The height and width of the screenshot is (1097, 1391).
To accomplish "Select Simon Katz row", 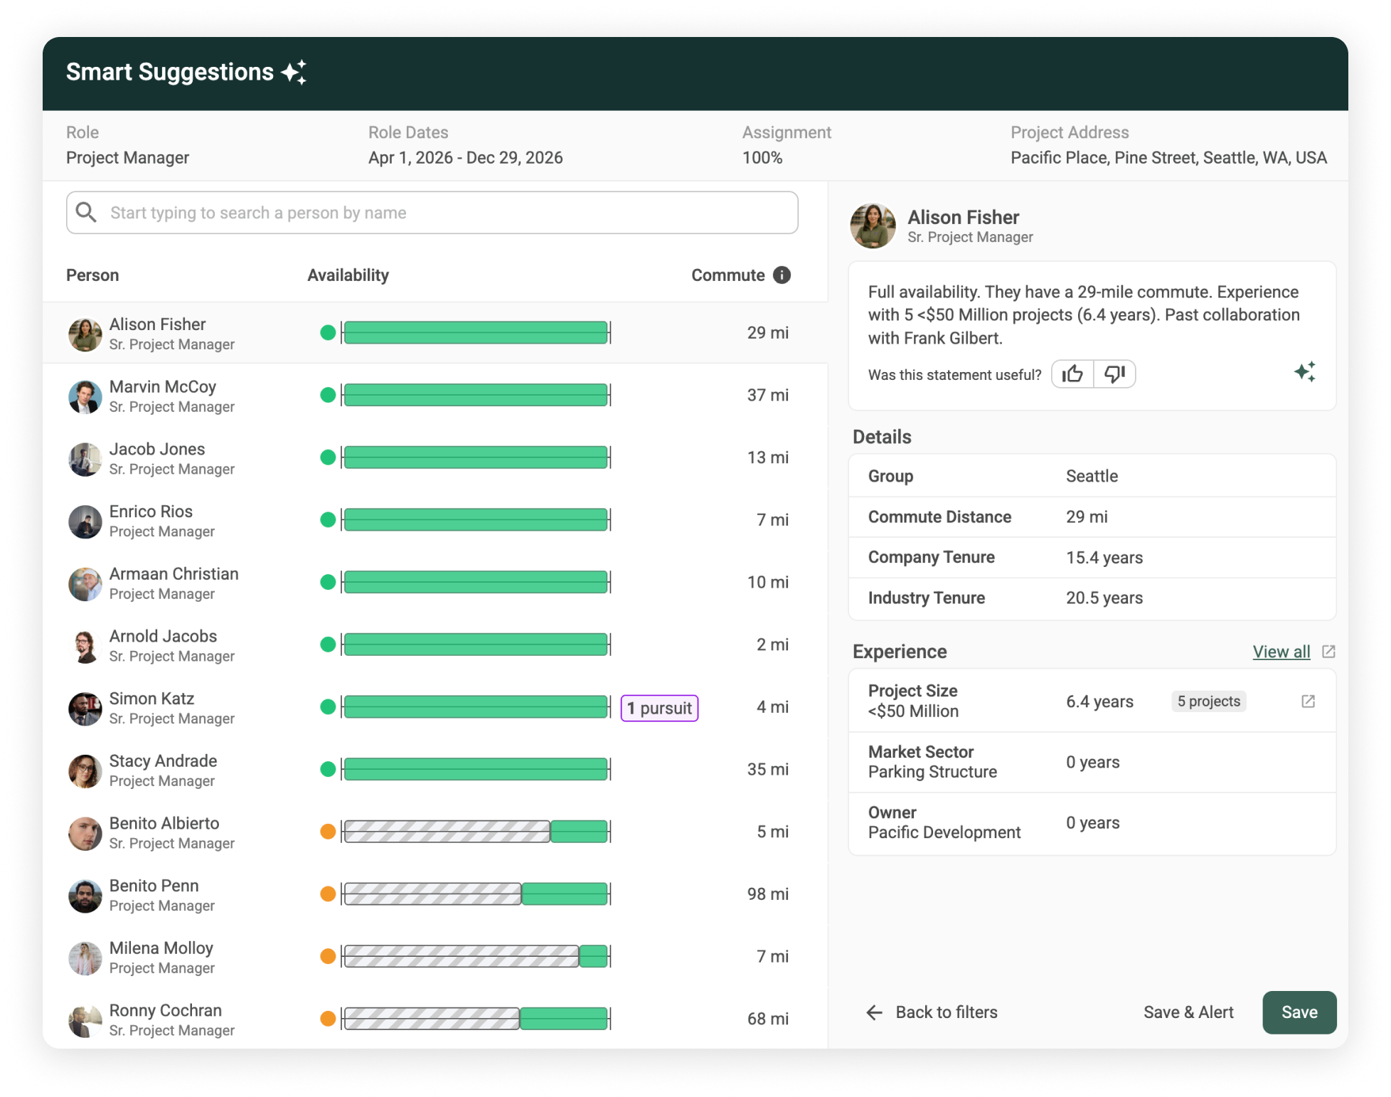I will point(151,699).
